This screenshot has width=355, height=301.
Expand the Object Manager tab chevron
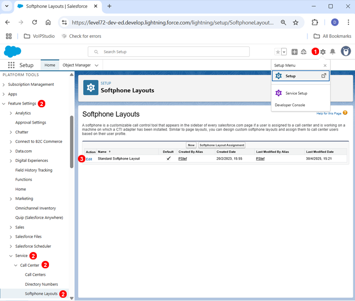97,65
